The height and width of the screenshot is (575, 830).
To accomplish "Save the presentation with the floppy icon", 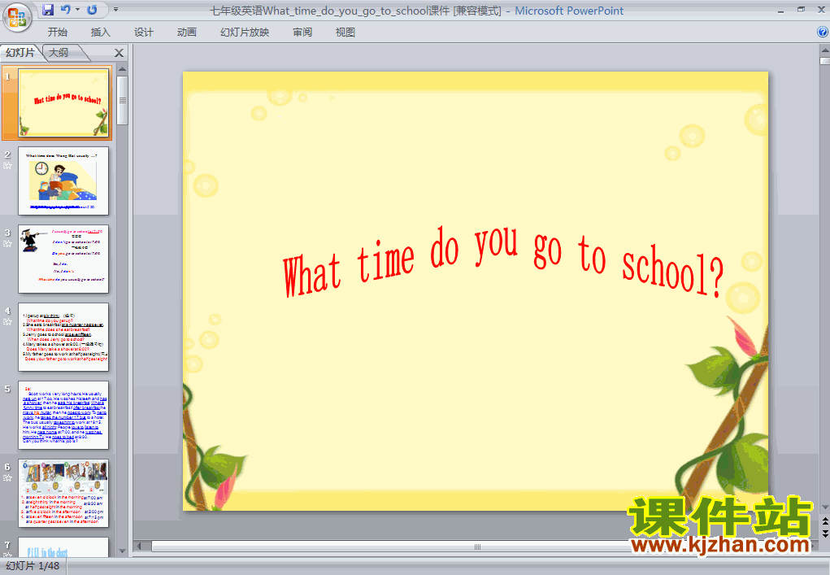I will tap(48, 10).
